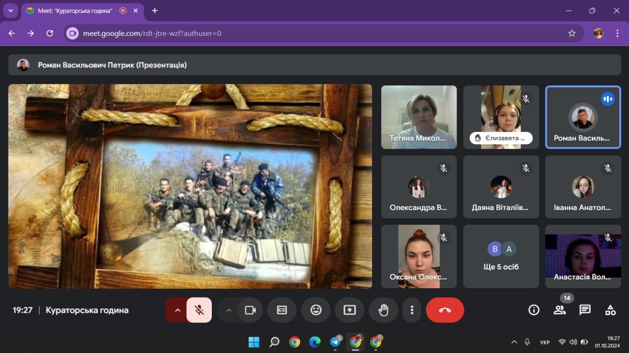The image size is (629, 353).
Task: Click the raise hand icon
Action: (383, 310)
